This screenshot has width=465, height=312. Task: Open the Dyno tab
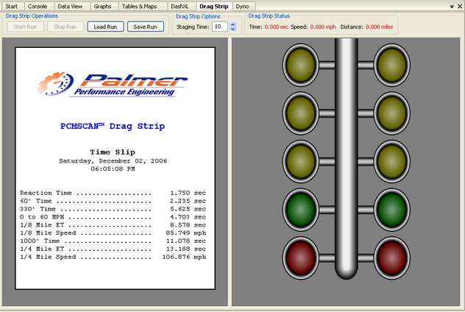(x=242, y=6)
